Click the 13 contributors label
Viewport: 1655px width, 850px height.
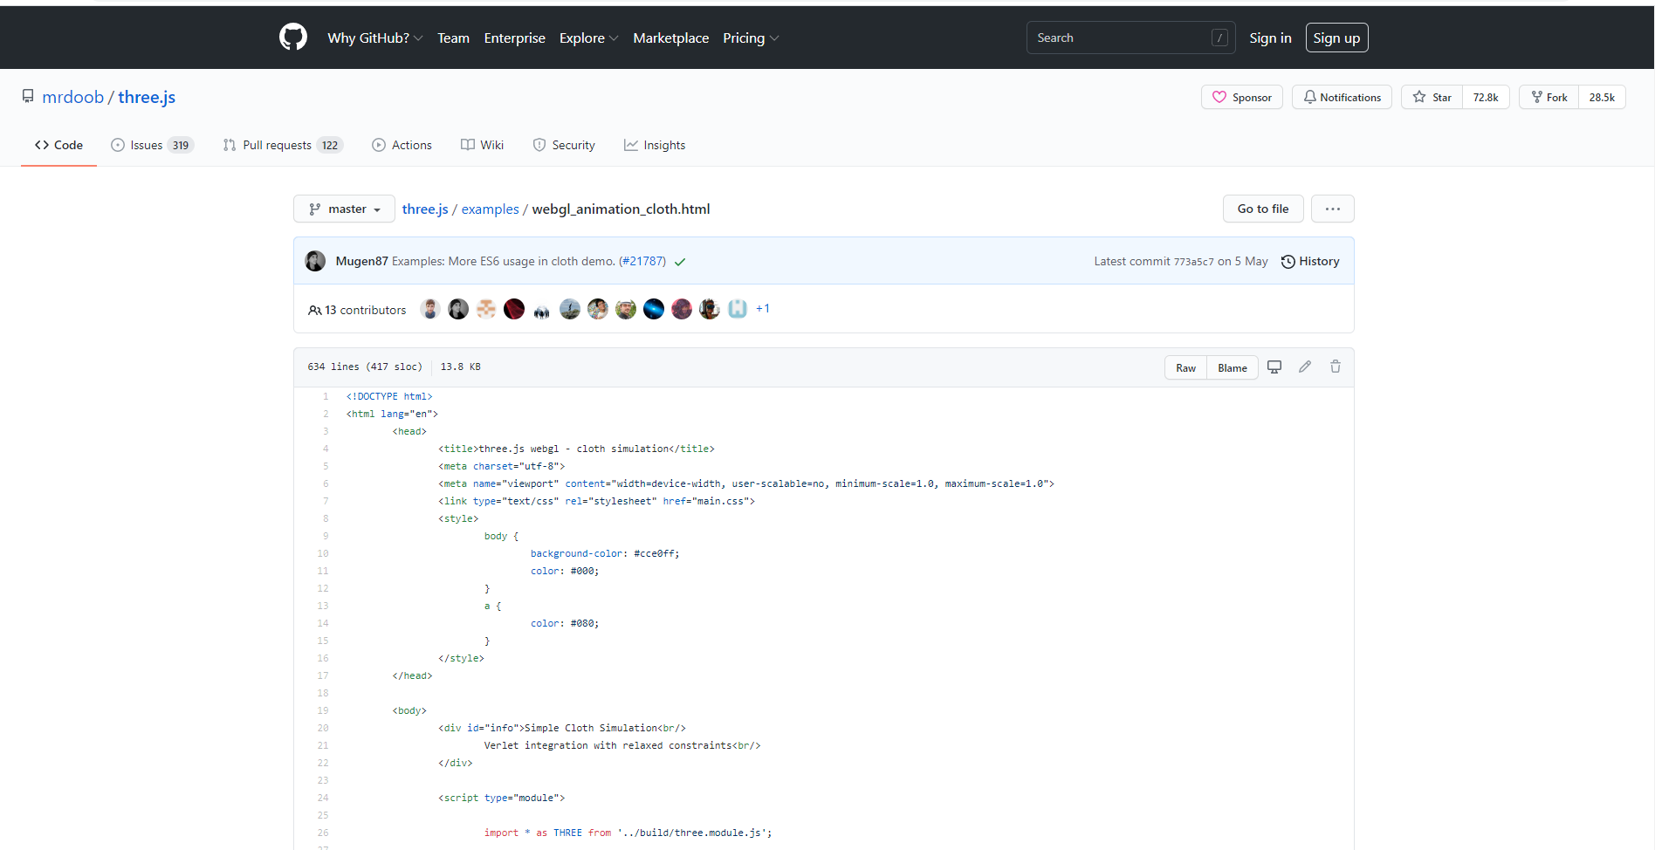click(x=357, y=310)
